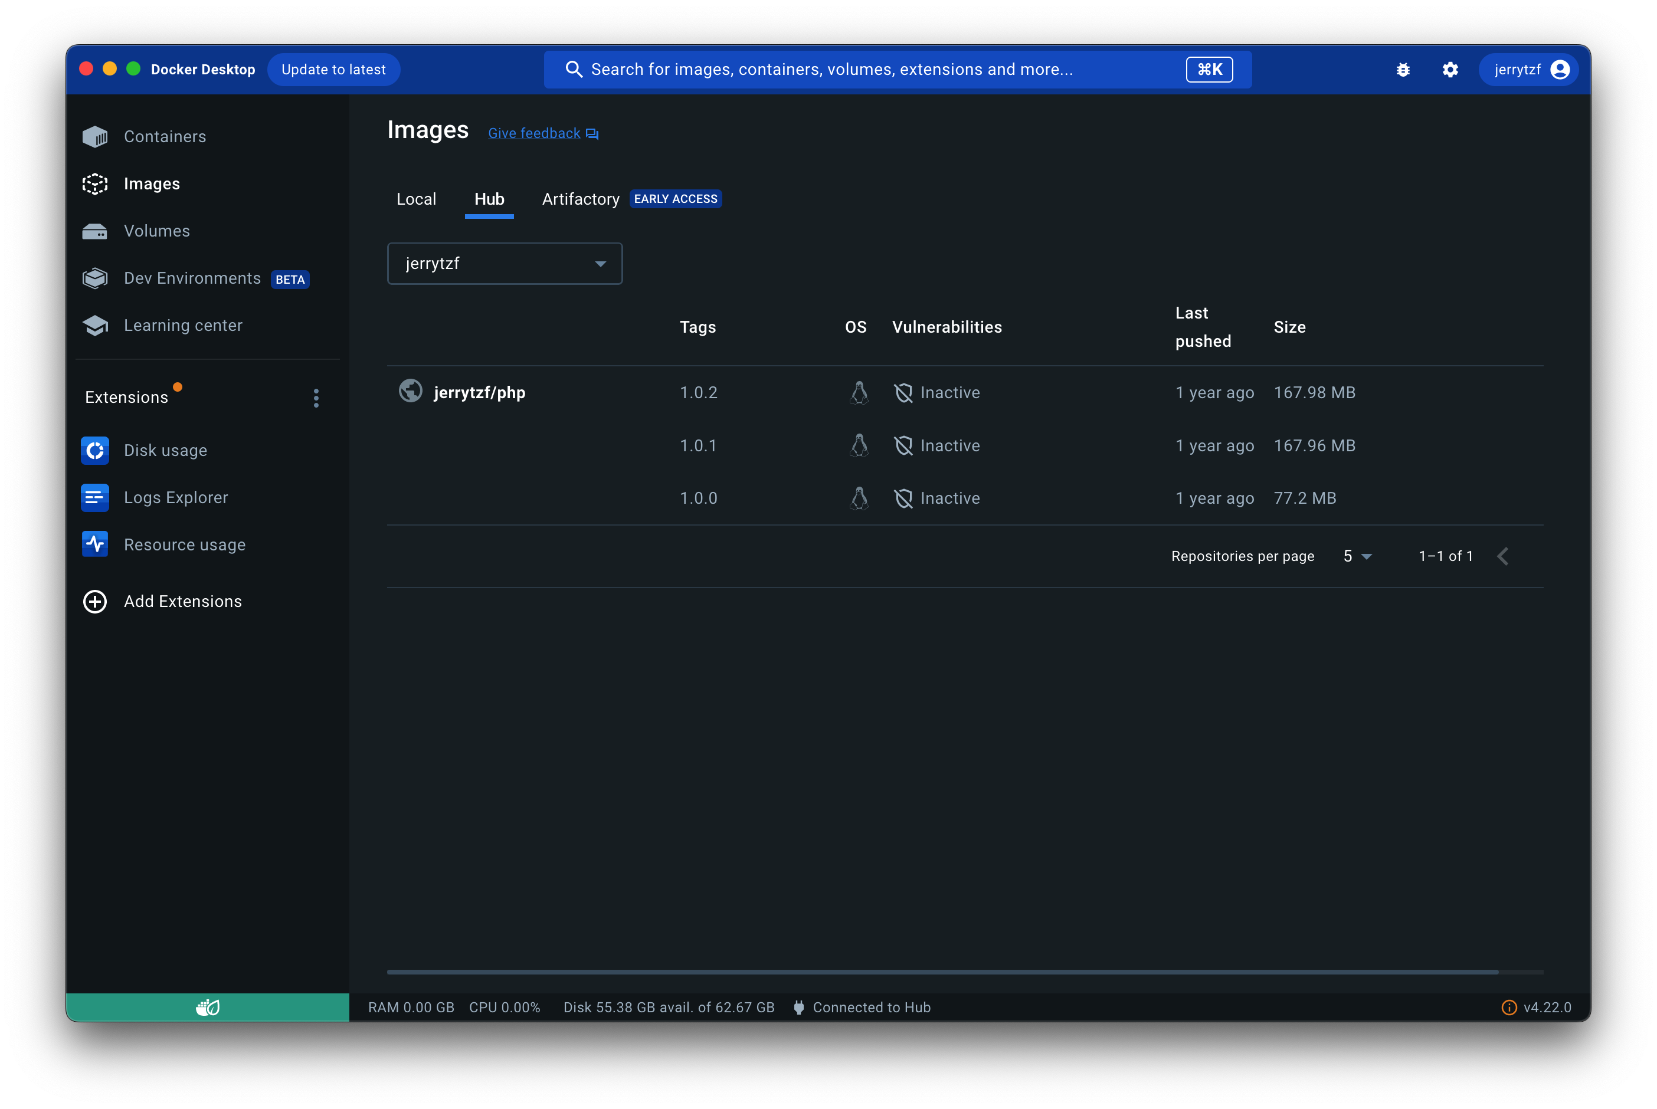Click the 1–1 of 1 pagination text
Image resolution: width=1657 pixels, height=1109 pixels.
[x=1446, y=557]
